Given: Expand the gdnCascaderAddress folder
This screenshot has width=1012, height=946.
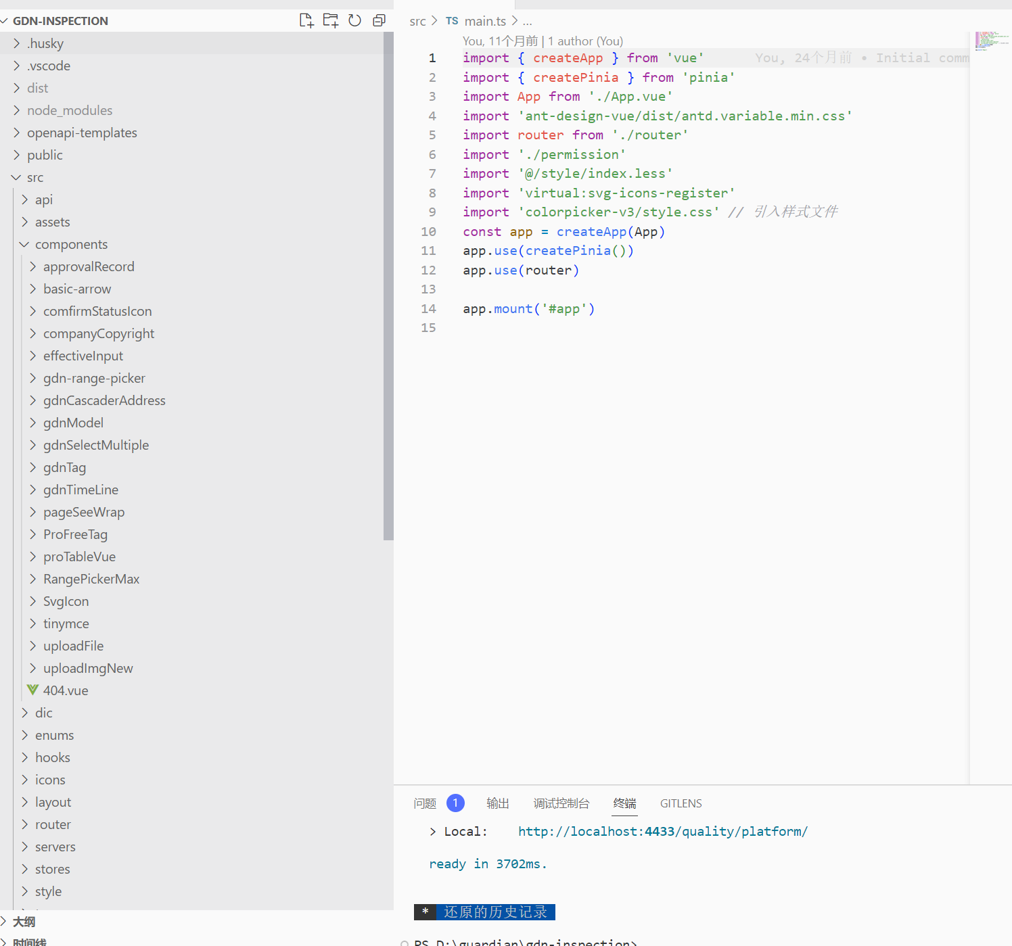Looking at the screenshot, I should coord(33,400).
